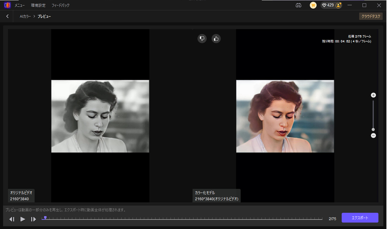387x229 pixels.
Task: Play the preview video
Action: [x=23, y=219]
